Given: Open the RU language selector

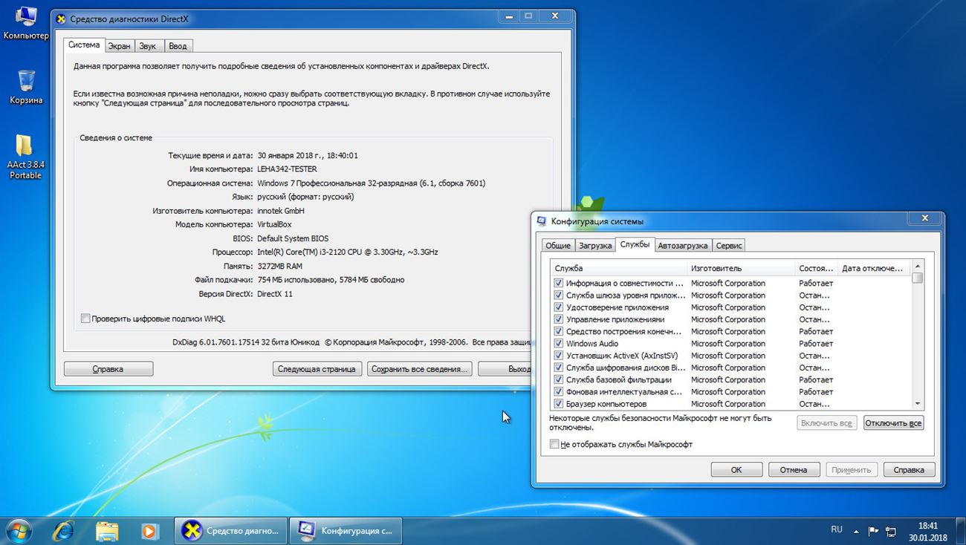Looking at the screenshot, I should 837,529.
